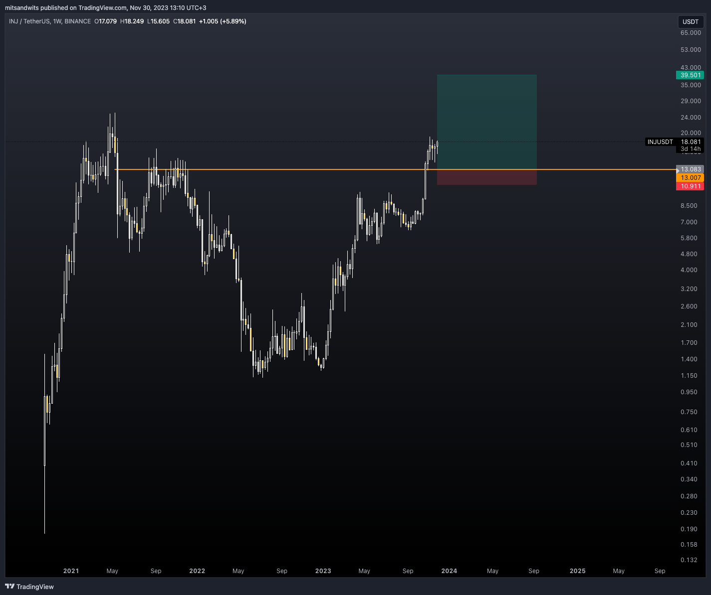Click the 4.000 price scale label

coord(689,270)
